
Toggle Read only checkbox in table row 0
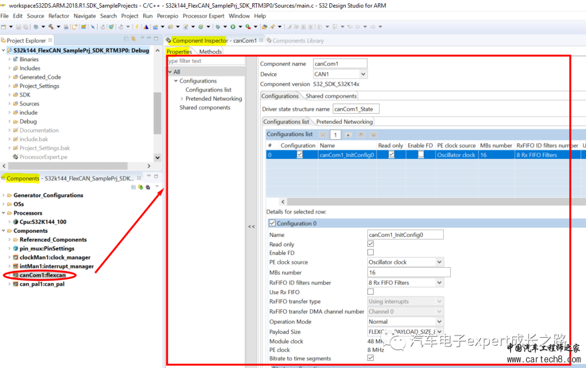391,154
